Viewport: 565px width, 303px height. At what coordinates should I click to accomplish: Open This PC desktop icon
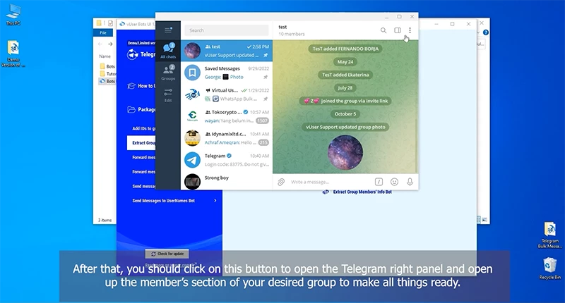click(x=13, y=15)
